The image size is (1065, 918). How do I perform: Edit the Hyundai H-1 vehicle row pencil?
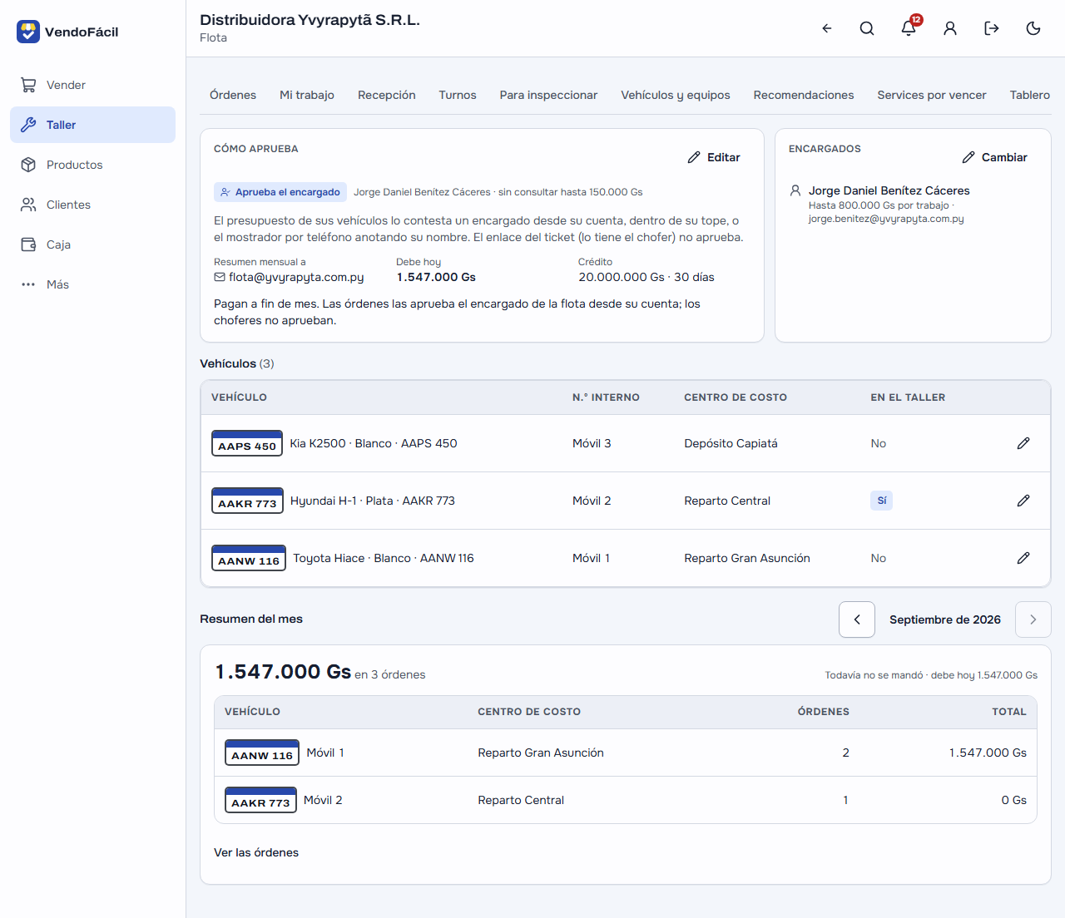(1023, 501)
